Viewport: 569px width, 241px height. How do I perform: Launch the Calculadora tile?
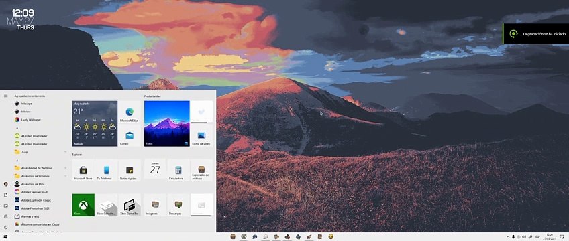[x=178, y=170]
